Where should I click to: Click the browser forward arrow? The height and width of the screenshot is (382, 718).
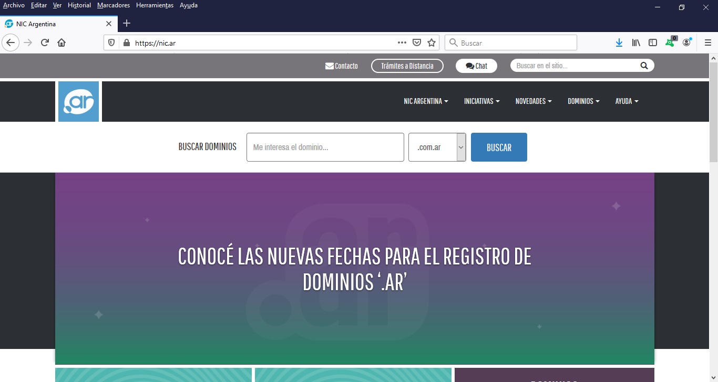tap(28, 43)
